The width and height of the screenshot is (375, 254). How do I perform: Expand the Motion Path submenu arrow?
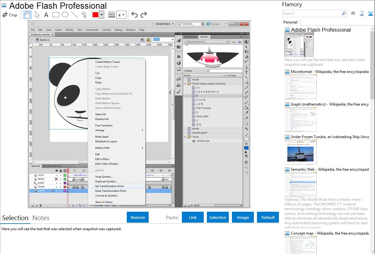142,148
